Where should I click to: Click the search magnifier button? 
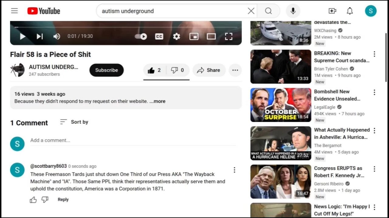268,11
